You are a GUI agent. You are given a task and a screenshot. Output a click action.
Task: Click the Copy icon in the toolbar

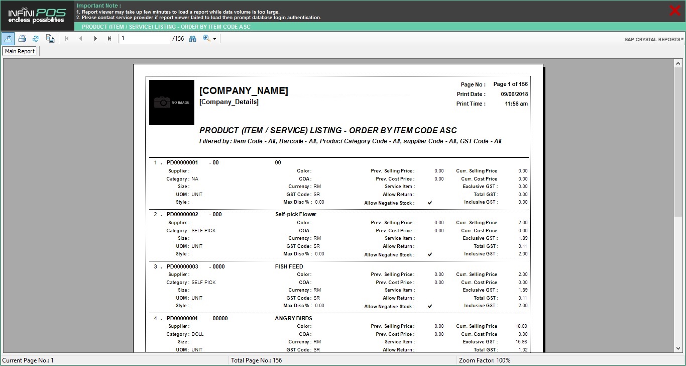(50, 38)
